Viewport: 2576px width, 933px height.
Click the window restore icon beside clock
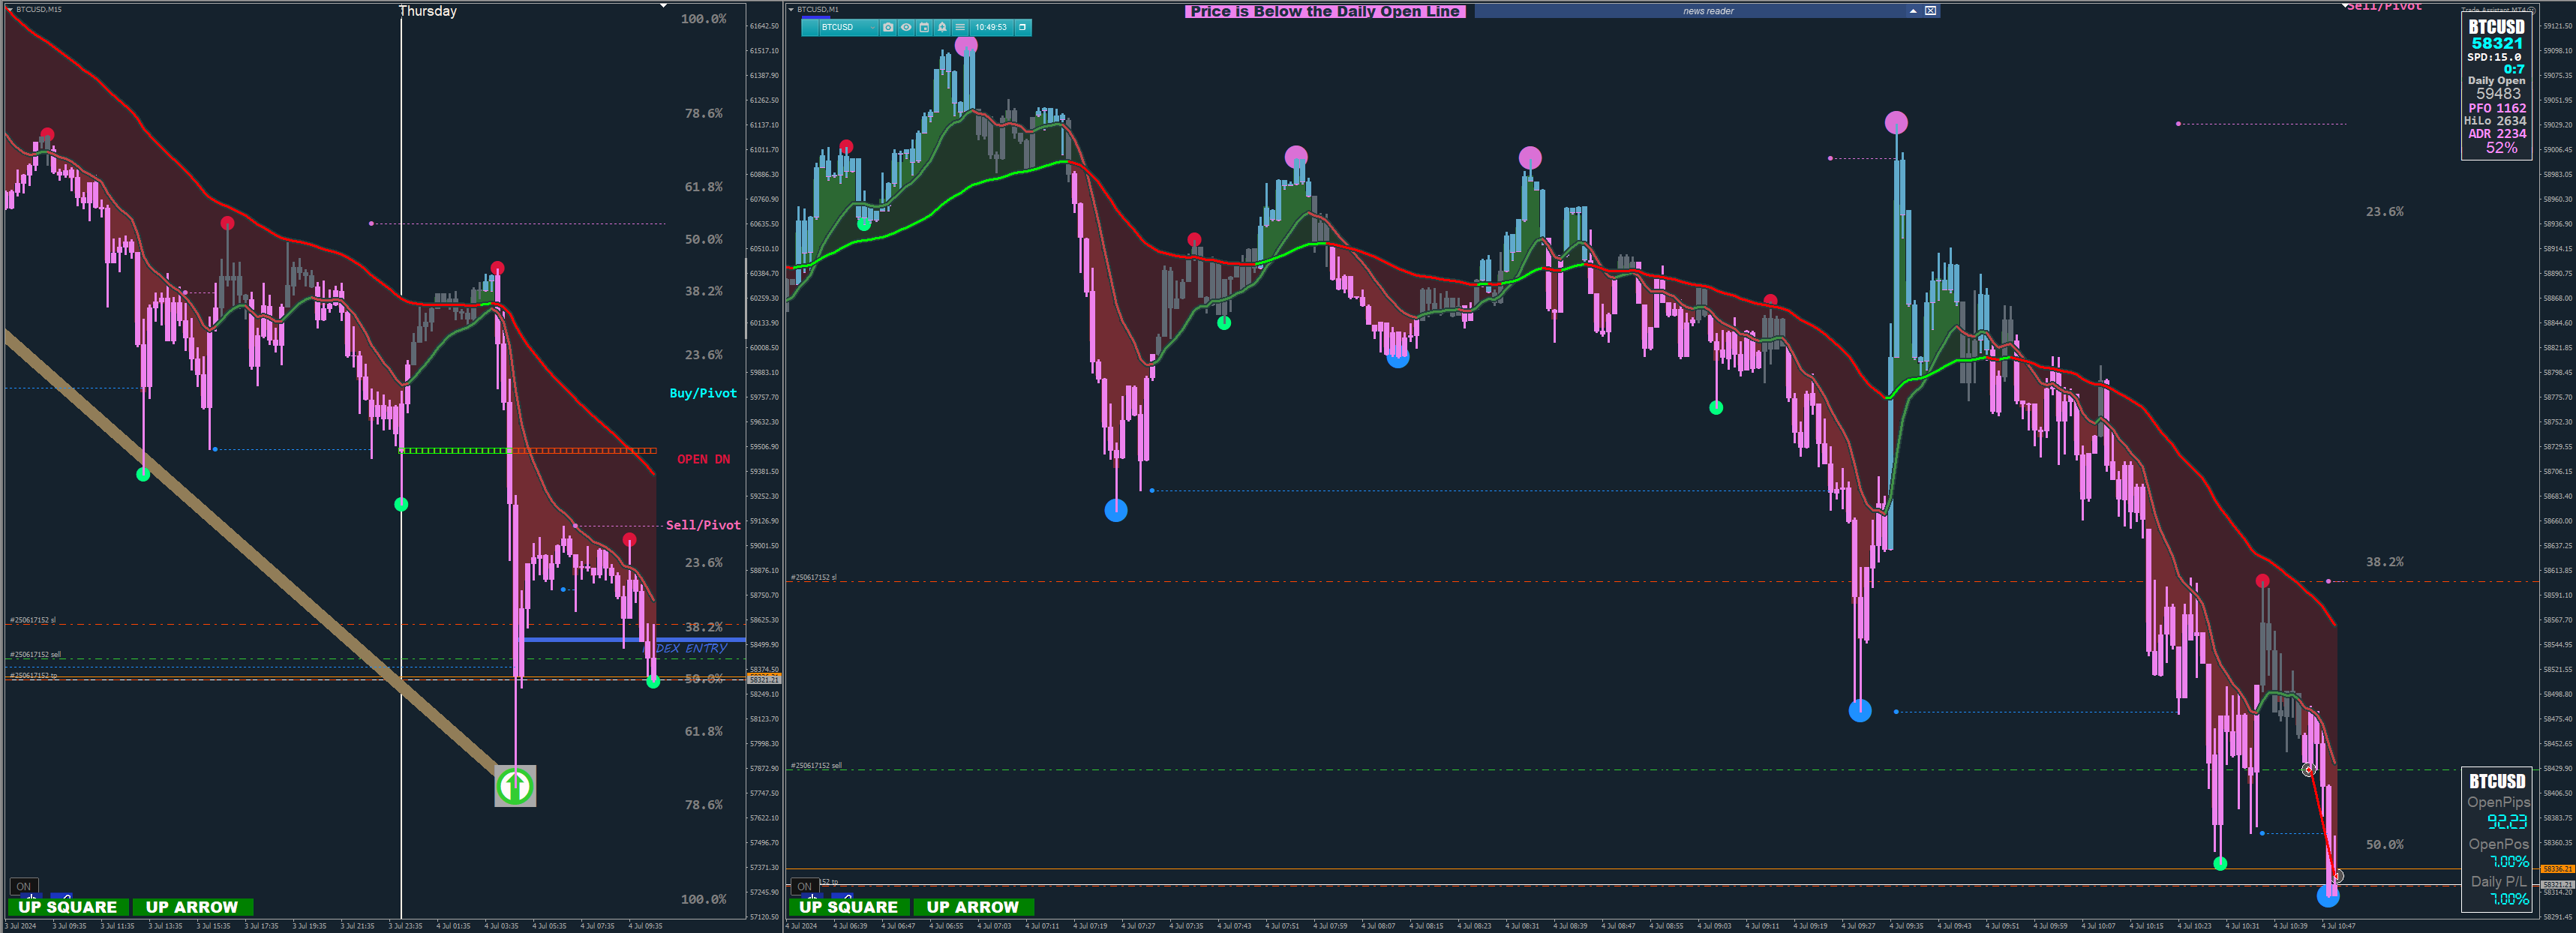1022,28
